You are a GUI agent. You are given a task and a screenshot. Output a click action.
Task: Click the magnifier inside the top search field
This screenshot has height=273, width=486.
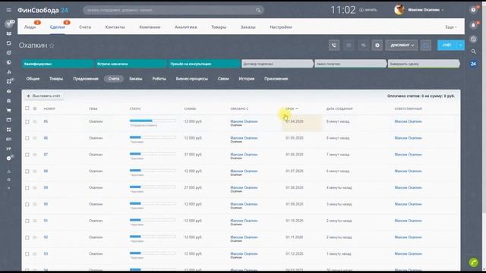click(258, 10)
